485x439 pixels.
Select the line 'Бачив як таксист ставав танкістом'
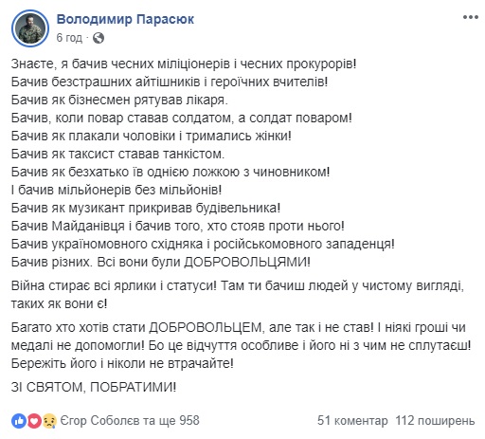point(117,155)
